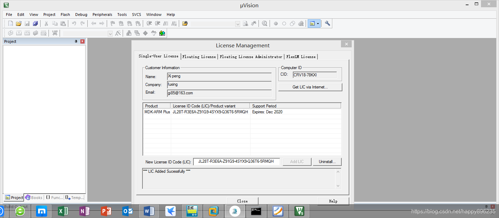The width and height of the screenshot is (499, 218).
Task: Open the Flash menu
Action: pyautogui.click(x=65, y=15)
